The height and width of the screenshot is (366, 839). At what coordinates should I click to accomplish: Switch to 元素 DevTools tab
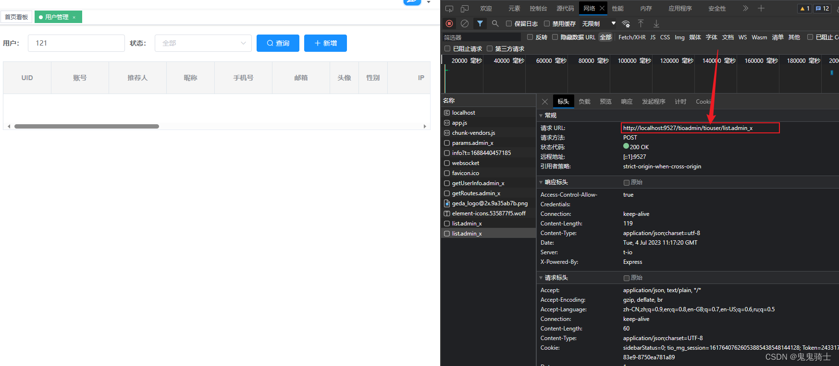click(514, 9)
